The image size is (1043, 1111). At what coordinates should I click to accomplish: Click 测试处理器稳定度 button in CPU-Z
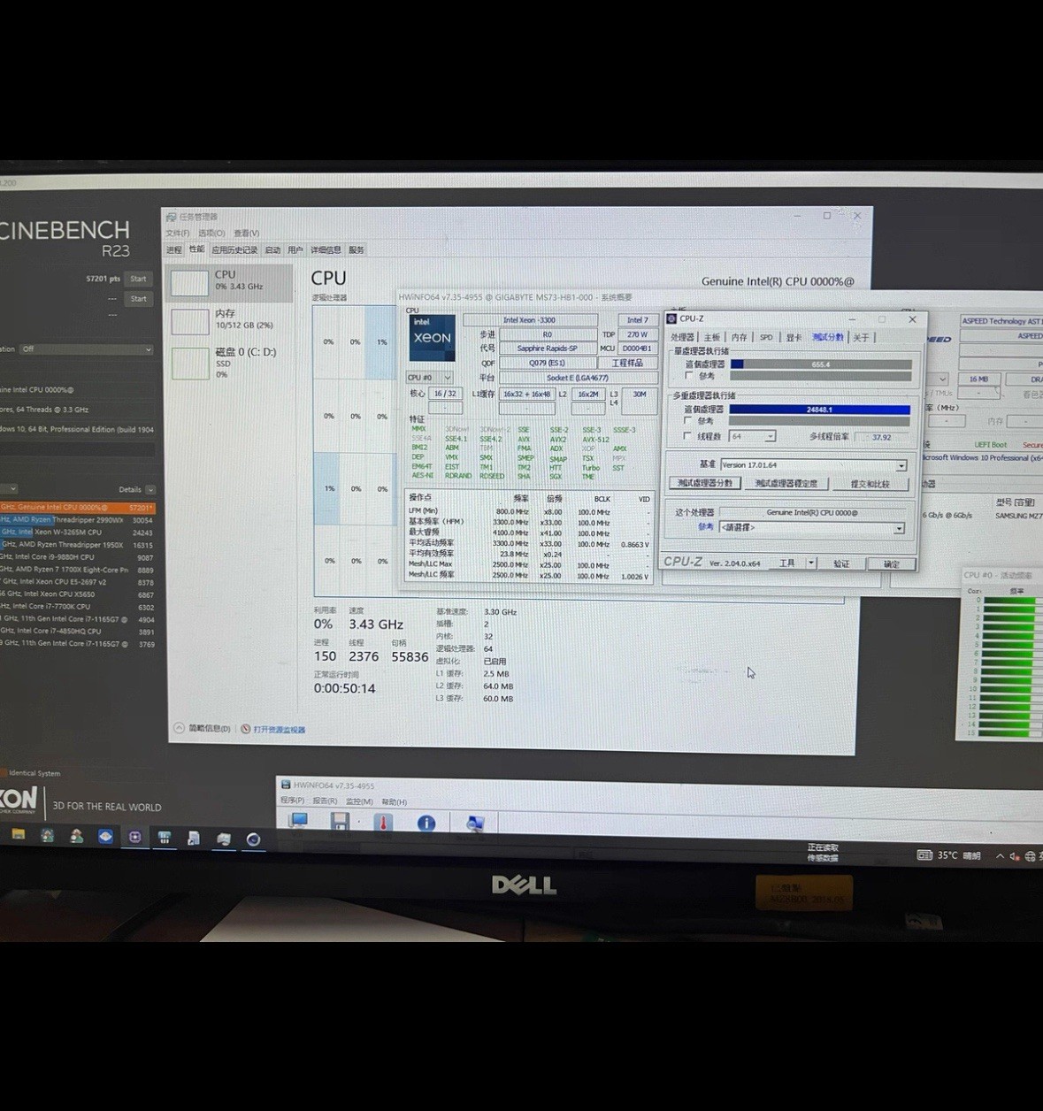(x=786, y=484)
